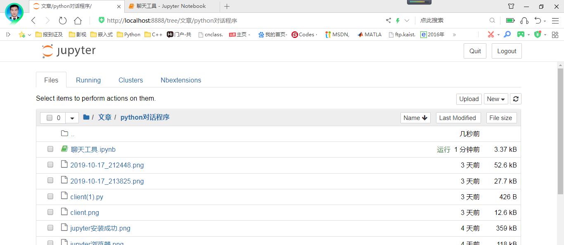Screen dimensions: 564x245
Task: Reload the page with the refresh icon
Action: pyautogui.click(x=62, y=21)
